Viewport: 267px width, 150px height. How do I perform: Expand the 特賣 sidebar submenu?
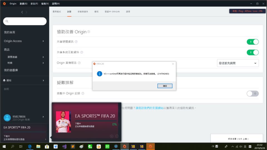pyautogui.click(x=43, y=63)
